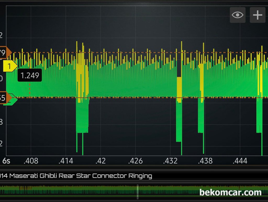Viewport: 268px width, 202px height.
Task: Click the upper orange cursor handle
Action: [x=5, y=53]
